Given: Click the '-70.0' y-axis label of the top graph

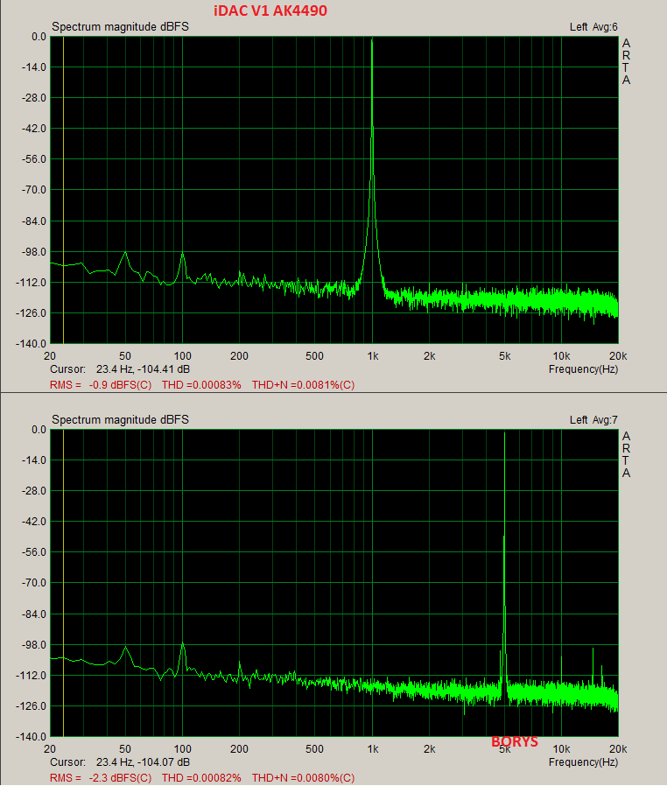Looking at the screenshot, I should (x=33, y=190).
